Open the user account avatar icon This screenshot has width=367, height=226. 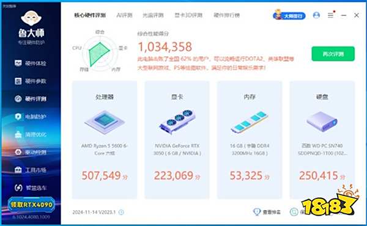pos(316,15)
